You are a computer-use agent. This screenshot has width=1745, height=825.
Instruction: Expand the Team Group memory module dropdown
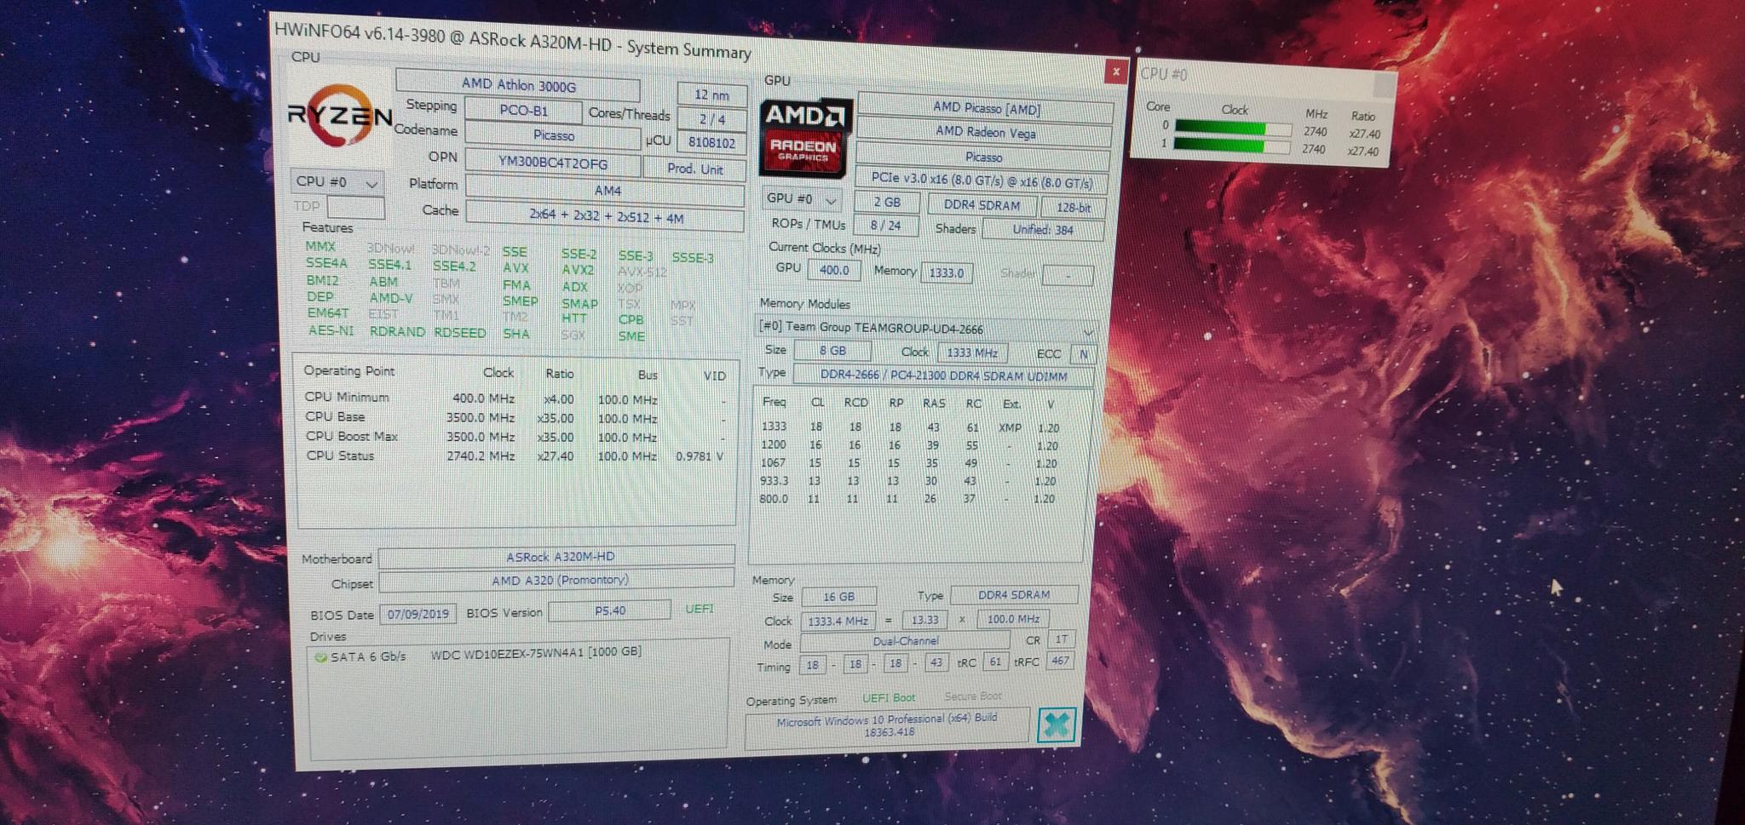pos(924,329)
